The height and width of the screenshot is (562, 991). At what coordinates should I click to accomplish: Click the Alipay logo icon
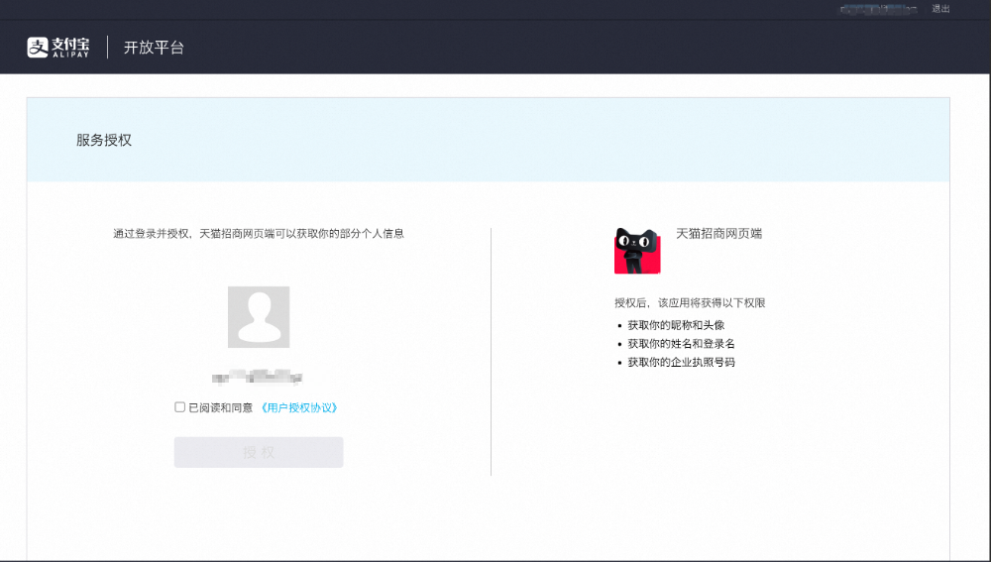37,48
